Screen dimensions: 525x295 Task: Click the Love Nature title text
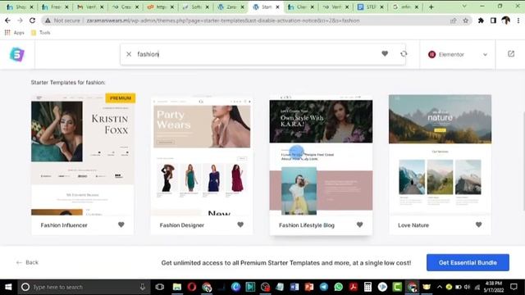413,225
